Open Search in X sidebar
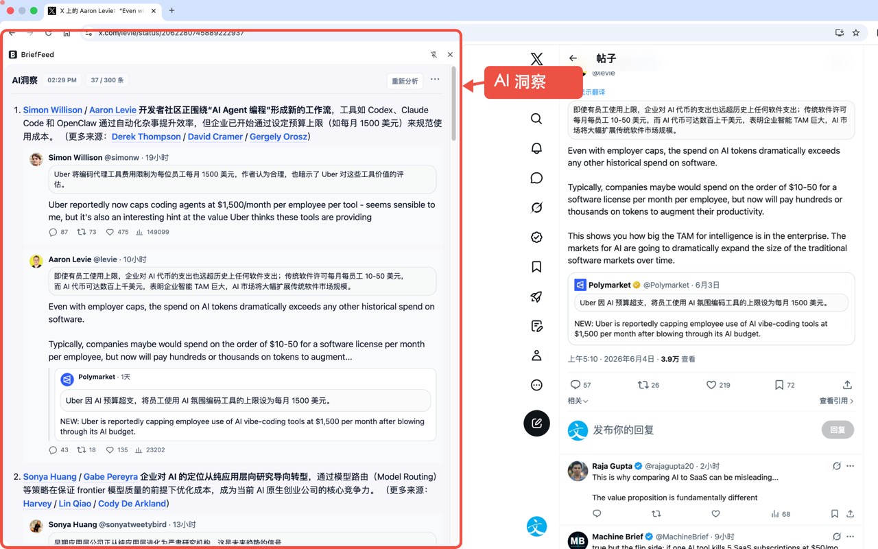 (x=536, y=119)
